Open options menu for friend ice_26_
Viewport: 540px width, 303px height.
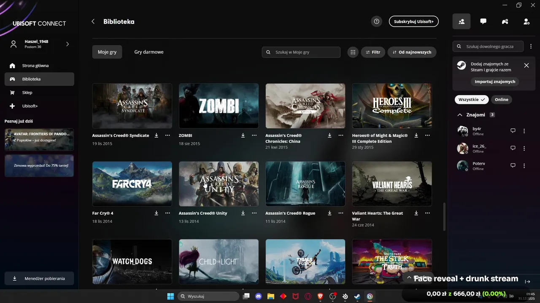pos(524,148)
